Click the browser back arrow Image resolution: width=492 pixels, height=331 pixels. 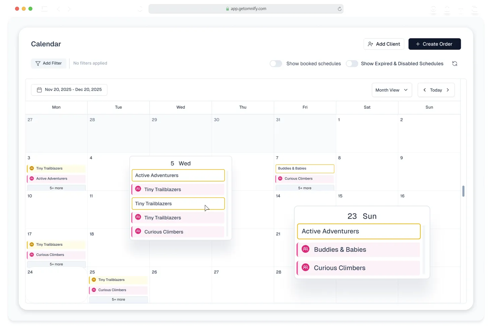click(x=58, y=9)
